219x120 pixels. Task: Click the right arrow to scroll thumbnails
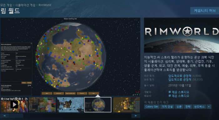[x=136, y=116]
